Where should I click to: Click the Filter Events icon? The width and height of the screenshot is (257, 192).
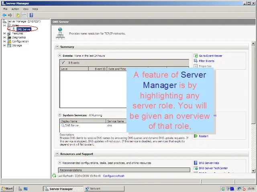click(196, 61)
